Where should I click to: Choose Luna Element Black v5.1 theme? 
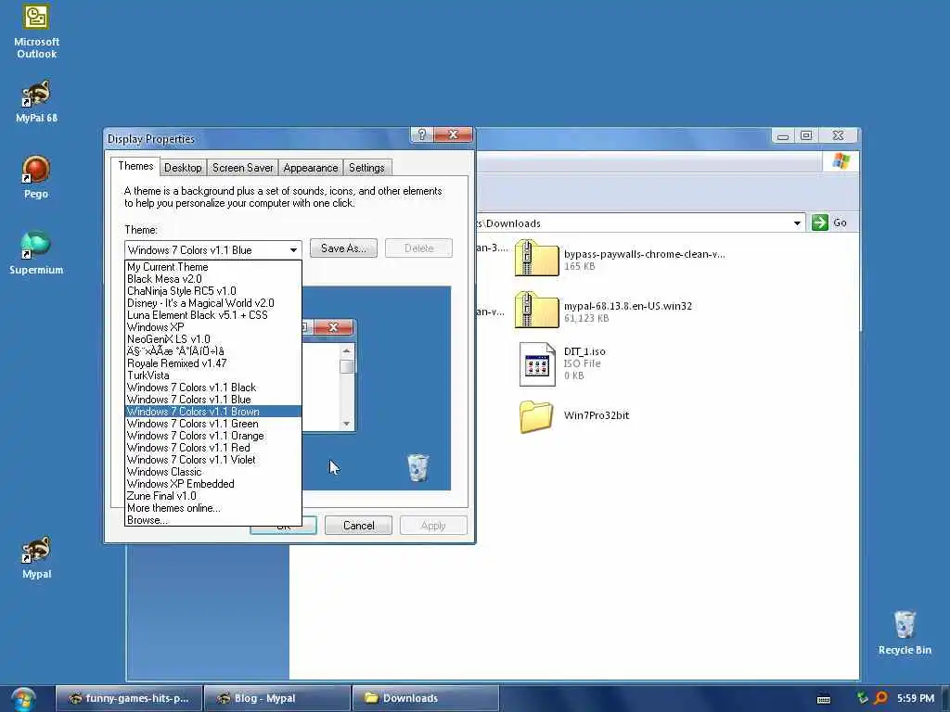tap(212, 315)
